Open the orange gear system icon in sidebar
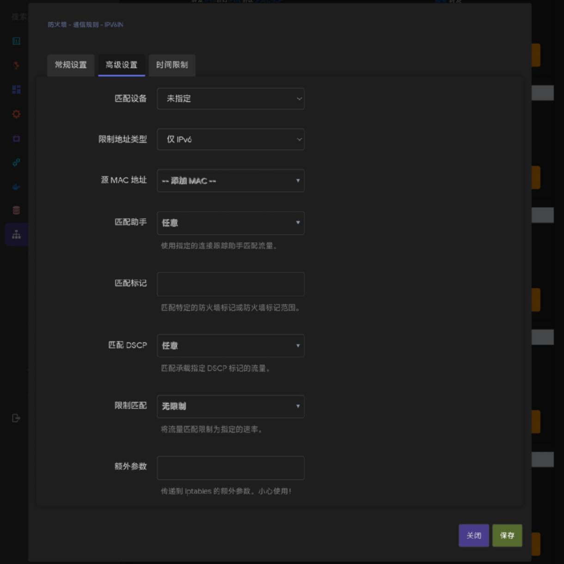 [x=16, y=114]
